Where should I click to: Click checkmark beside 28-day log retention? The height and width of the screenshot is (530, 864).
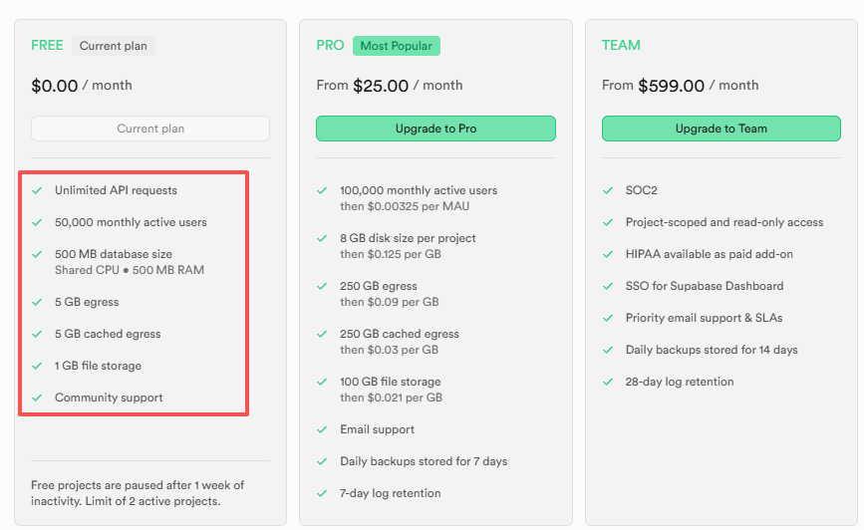point(607,382)
